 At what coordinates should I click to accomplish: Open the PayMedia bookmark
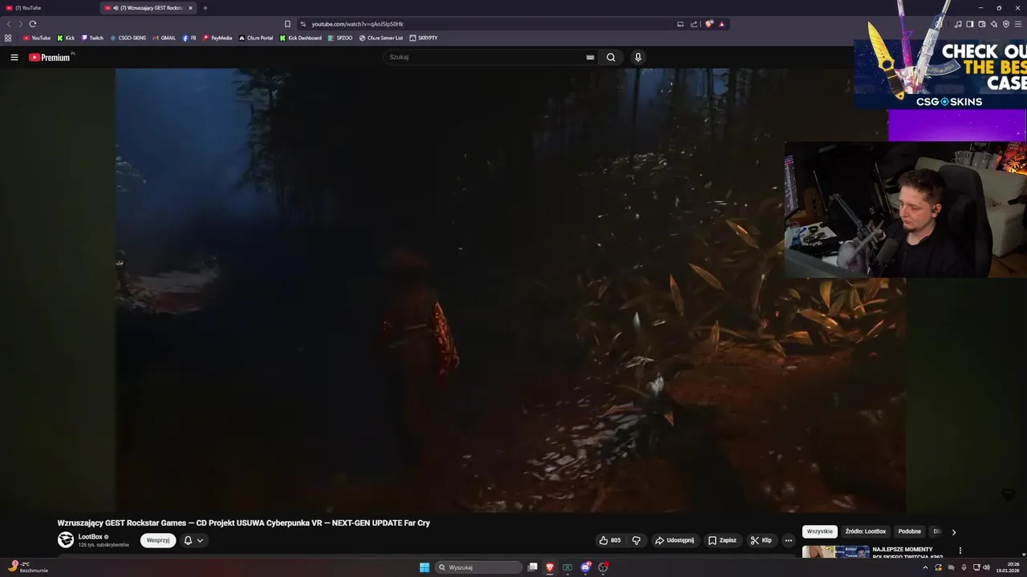click(x=217, y=38)
